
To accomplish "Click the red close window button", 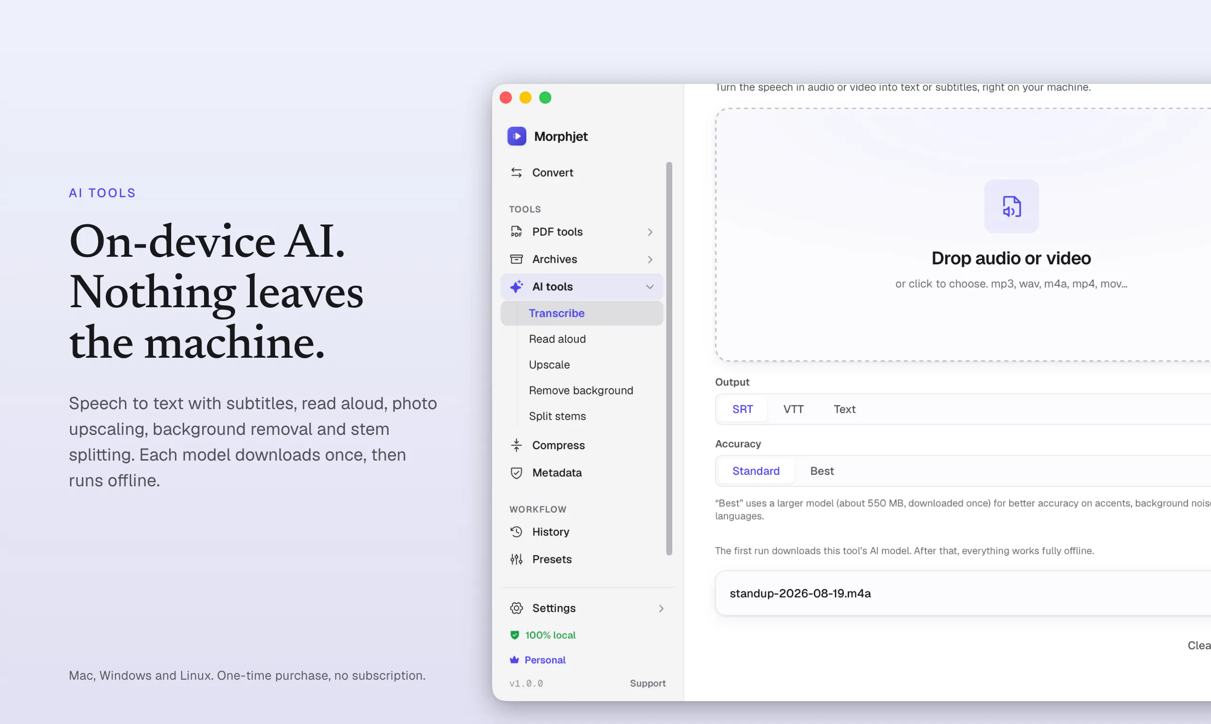I will (506, 98).
